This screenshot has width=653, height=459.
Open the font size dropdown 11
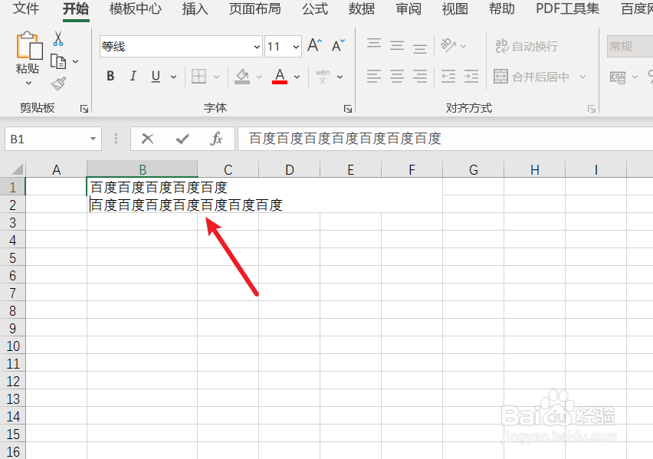tap(296, 47)
